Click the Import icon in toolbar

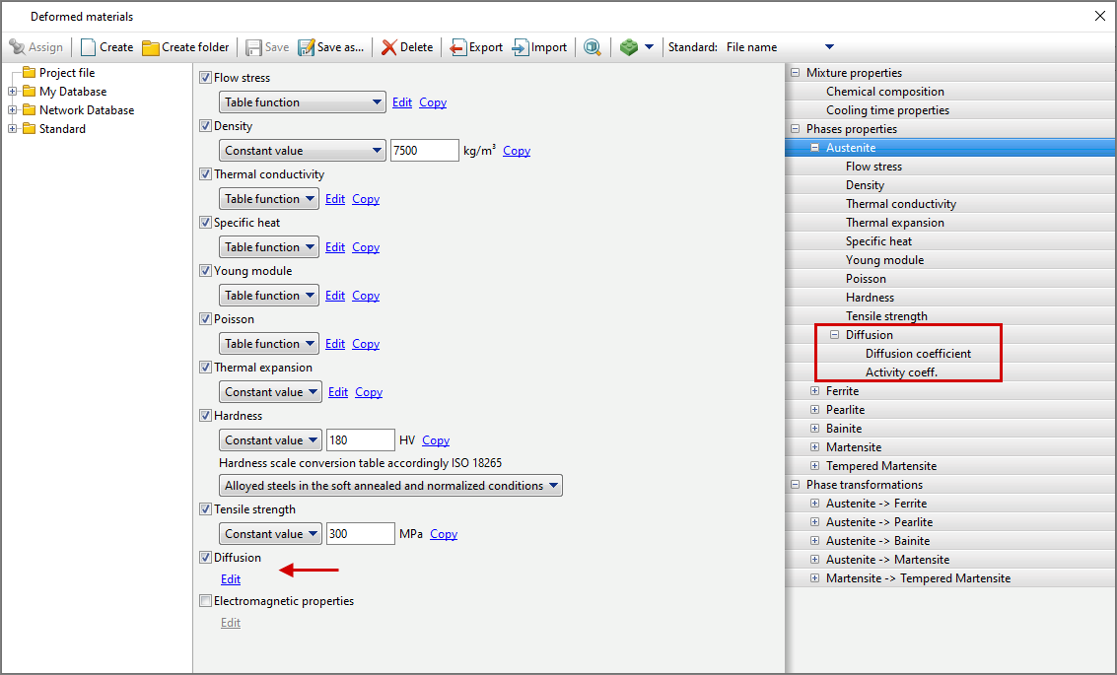click(521, 47)
